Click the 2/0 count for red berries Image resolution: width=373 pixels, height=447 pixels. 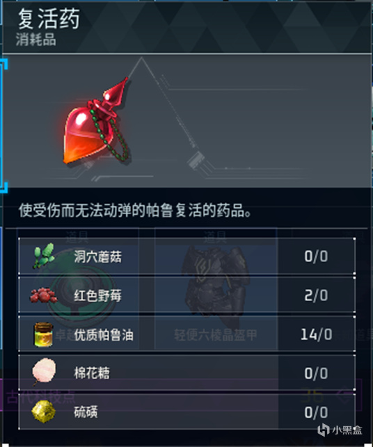[316, 295]
